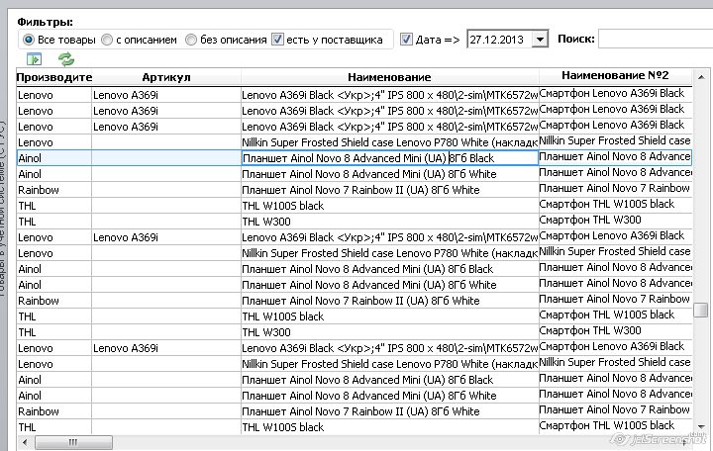
Task: Untick the 'есть у поставщика' checkbox
Action: click(x=277, y=39)
